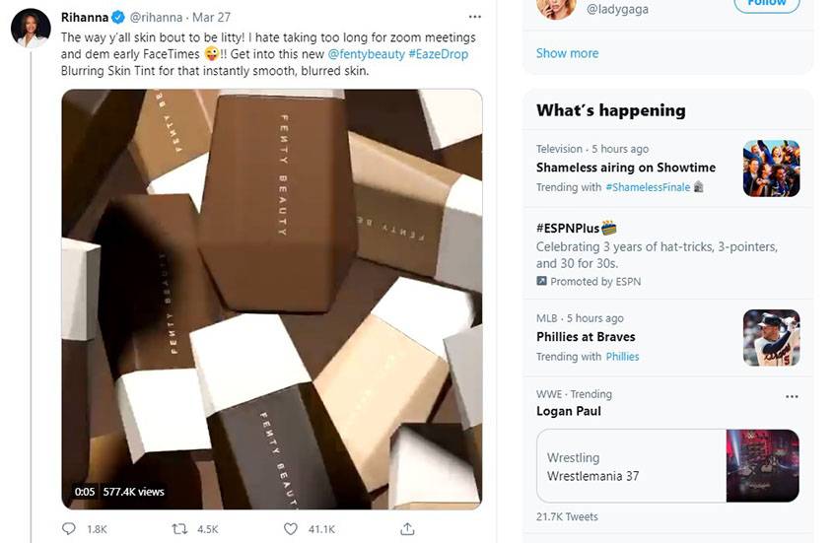Open the Phillies at Braves trend
Screen dimensions: 835x543
(x=586, y=337)
